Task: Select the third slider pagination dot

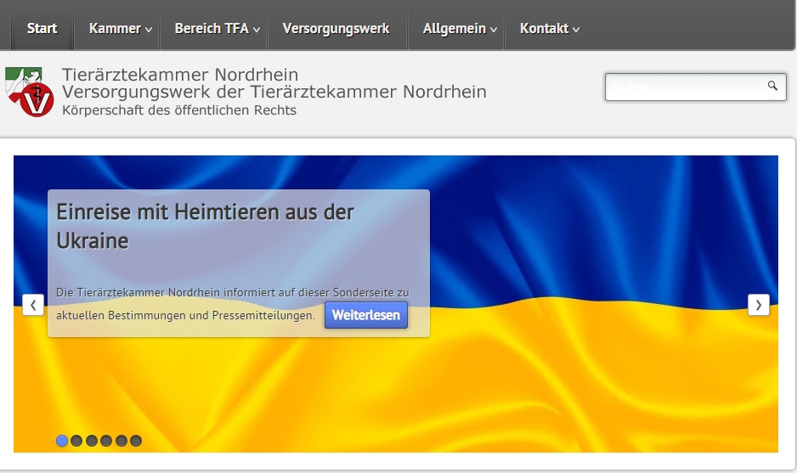Action: pos(92,441)
